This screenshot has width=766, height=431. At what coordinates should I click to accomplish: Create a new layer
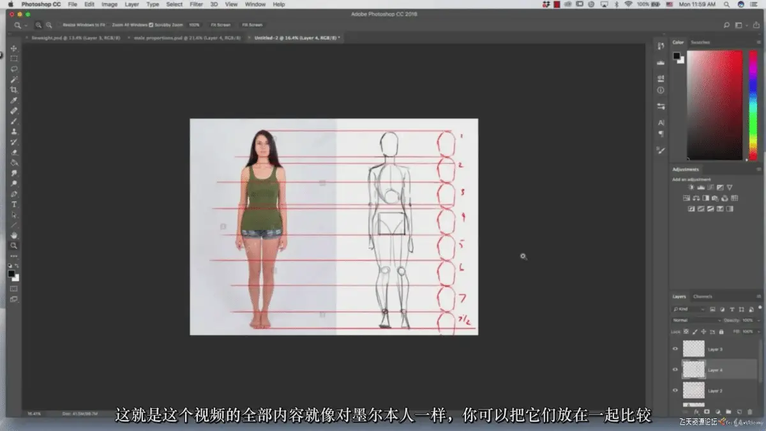(x=739, y=412)
